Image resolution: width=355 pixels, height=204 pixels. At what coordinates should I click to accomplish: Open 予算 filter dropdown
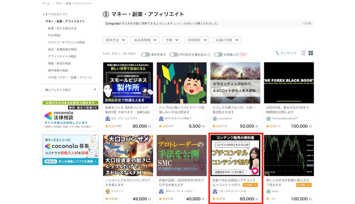pos(172,40)
